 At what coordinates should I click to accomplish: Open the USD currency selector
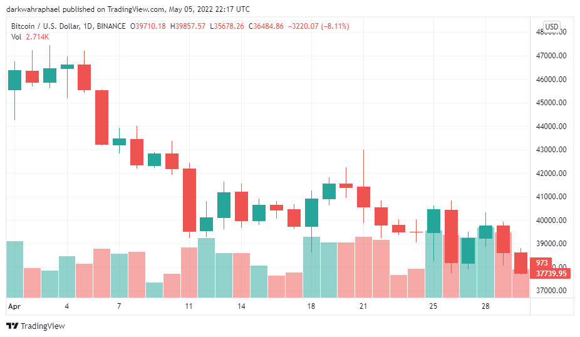tap(551, 26)
